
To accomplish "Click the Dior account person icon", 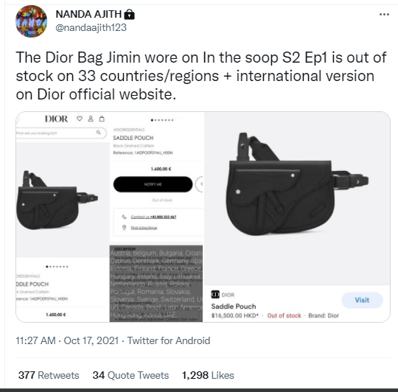I will (91, 119).
